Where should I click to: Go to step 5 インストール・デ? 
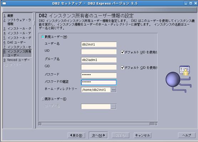click(17, 38)
